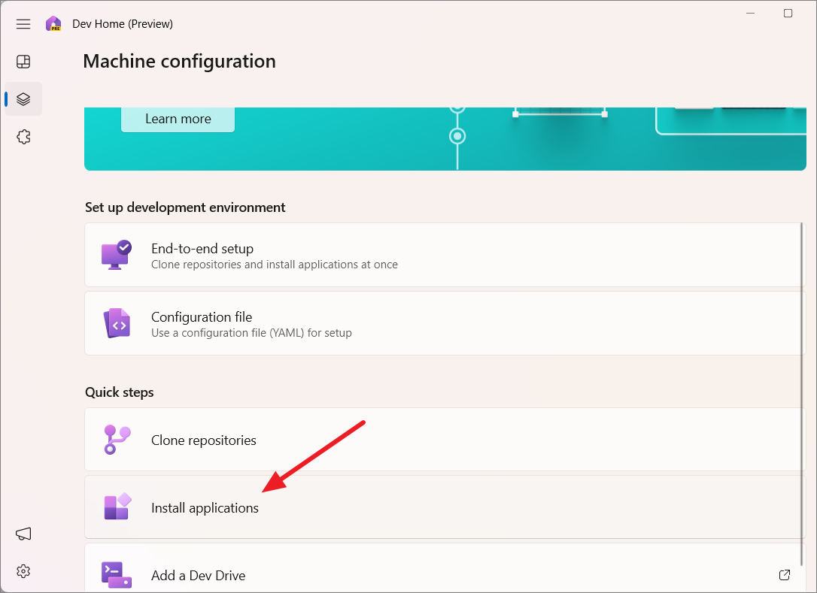Click the Configuration file code icon
The image size is (817, 593).
click(117, 323)
